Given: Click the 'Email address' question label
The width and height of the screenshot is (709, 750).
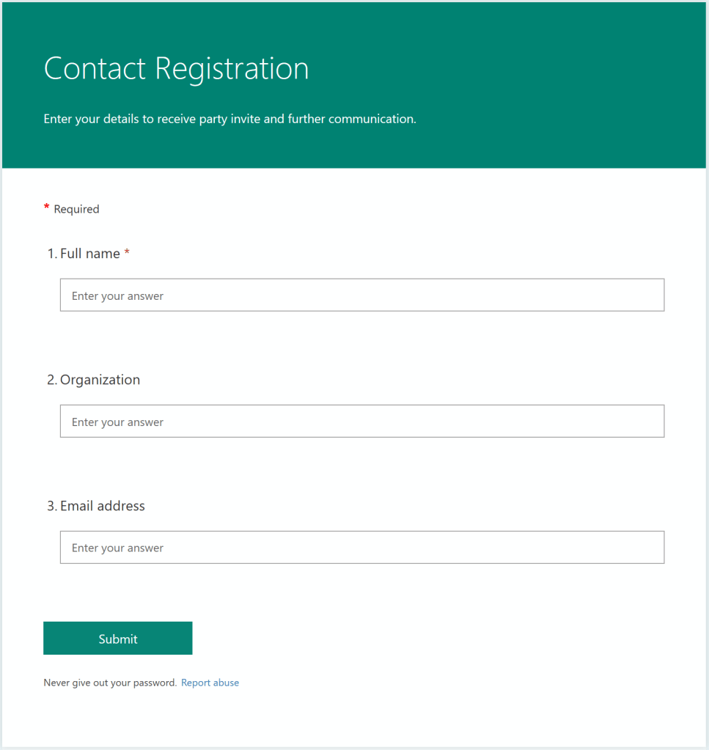Looking at the screenshot, I should click(103, 506).
